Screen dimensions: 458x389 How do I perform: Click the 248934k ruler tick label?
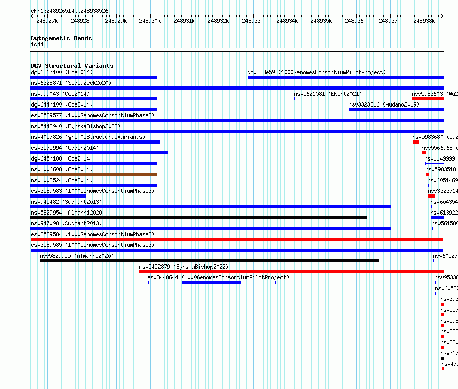click(287, 21)
